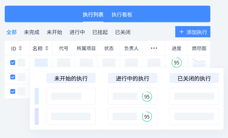This screenshot has width=228, height=138.
Task: Toggle the third row checkbox
Action: point(13,91)
